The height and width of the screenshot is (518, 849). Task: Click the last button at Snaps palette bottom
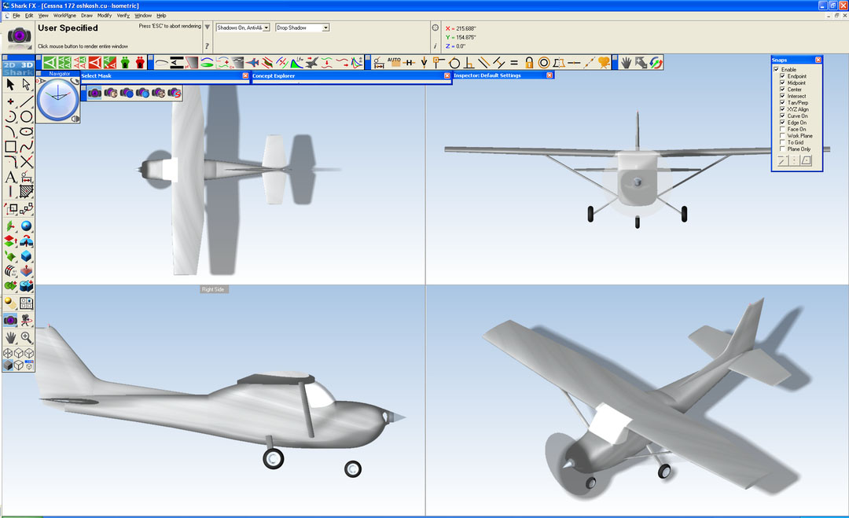pyautogui.click(x=807, y=160)
